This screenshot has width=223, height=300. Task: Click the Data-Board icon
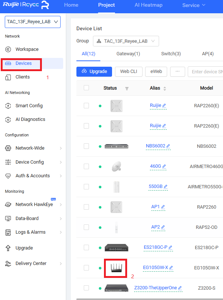pyautogui.click(x=8, y=218)
